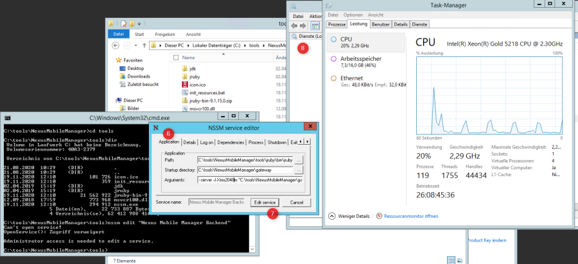The width and height of the screenshot is (578, 264).
Task: Switch to Prozesse tab in Task-Manager
Action: [337, 24]
